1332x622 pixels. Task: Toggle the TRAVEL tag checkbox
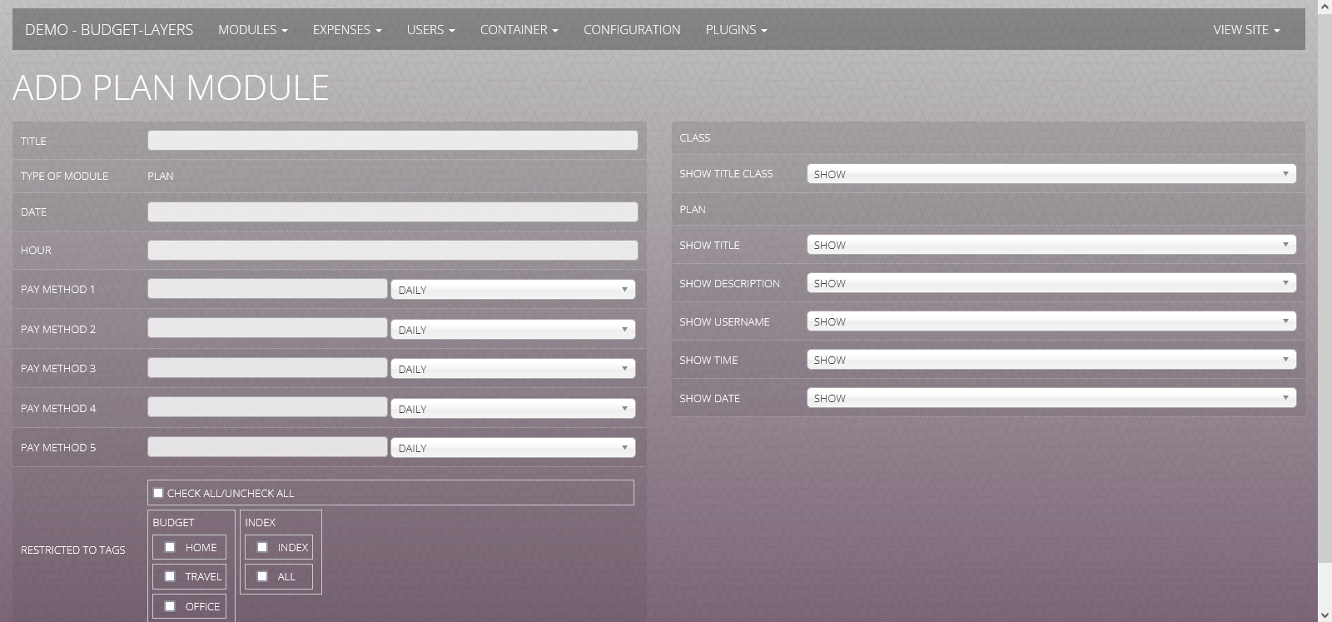pyautogui.click(x=170, y=576)
